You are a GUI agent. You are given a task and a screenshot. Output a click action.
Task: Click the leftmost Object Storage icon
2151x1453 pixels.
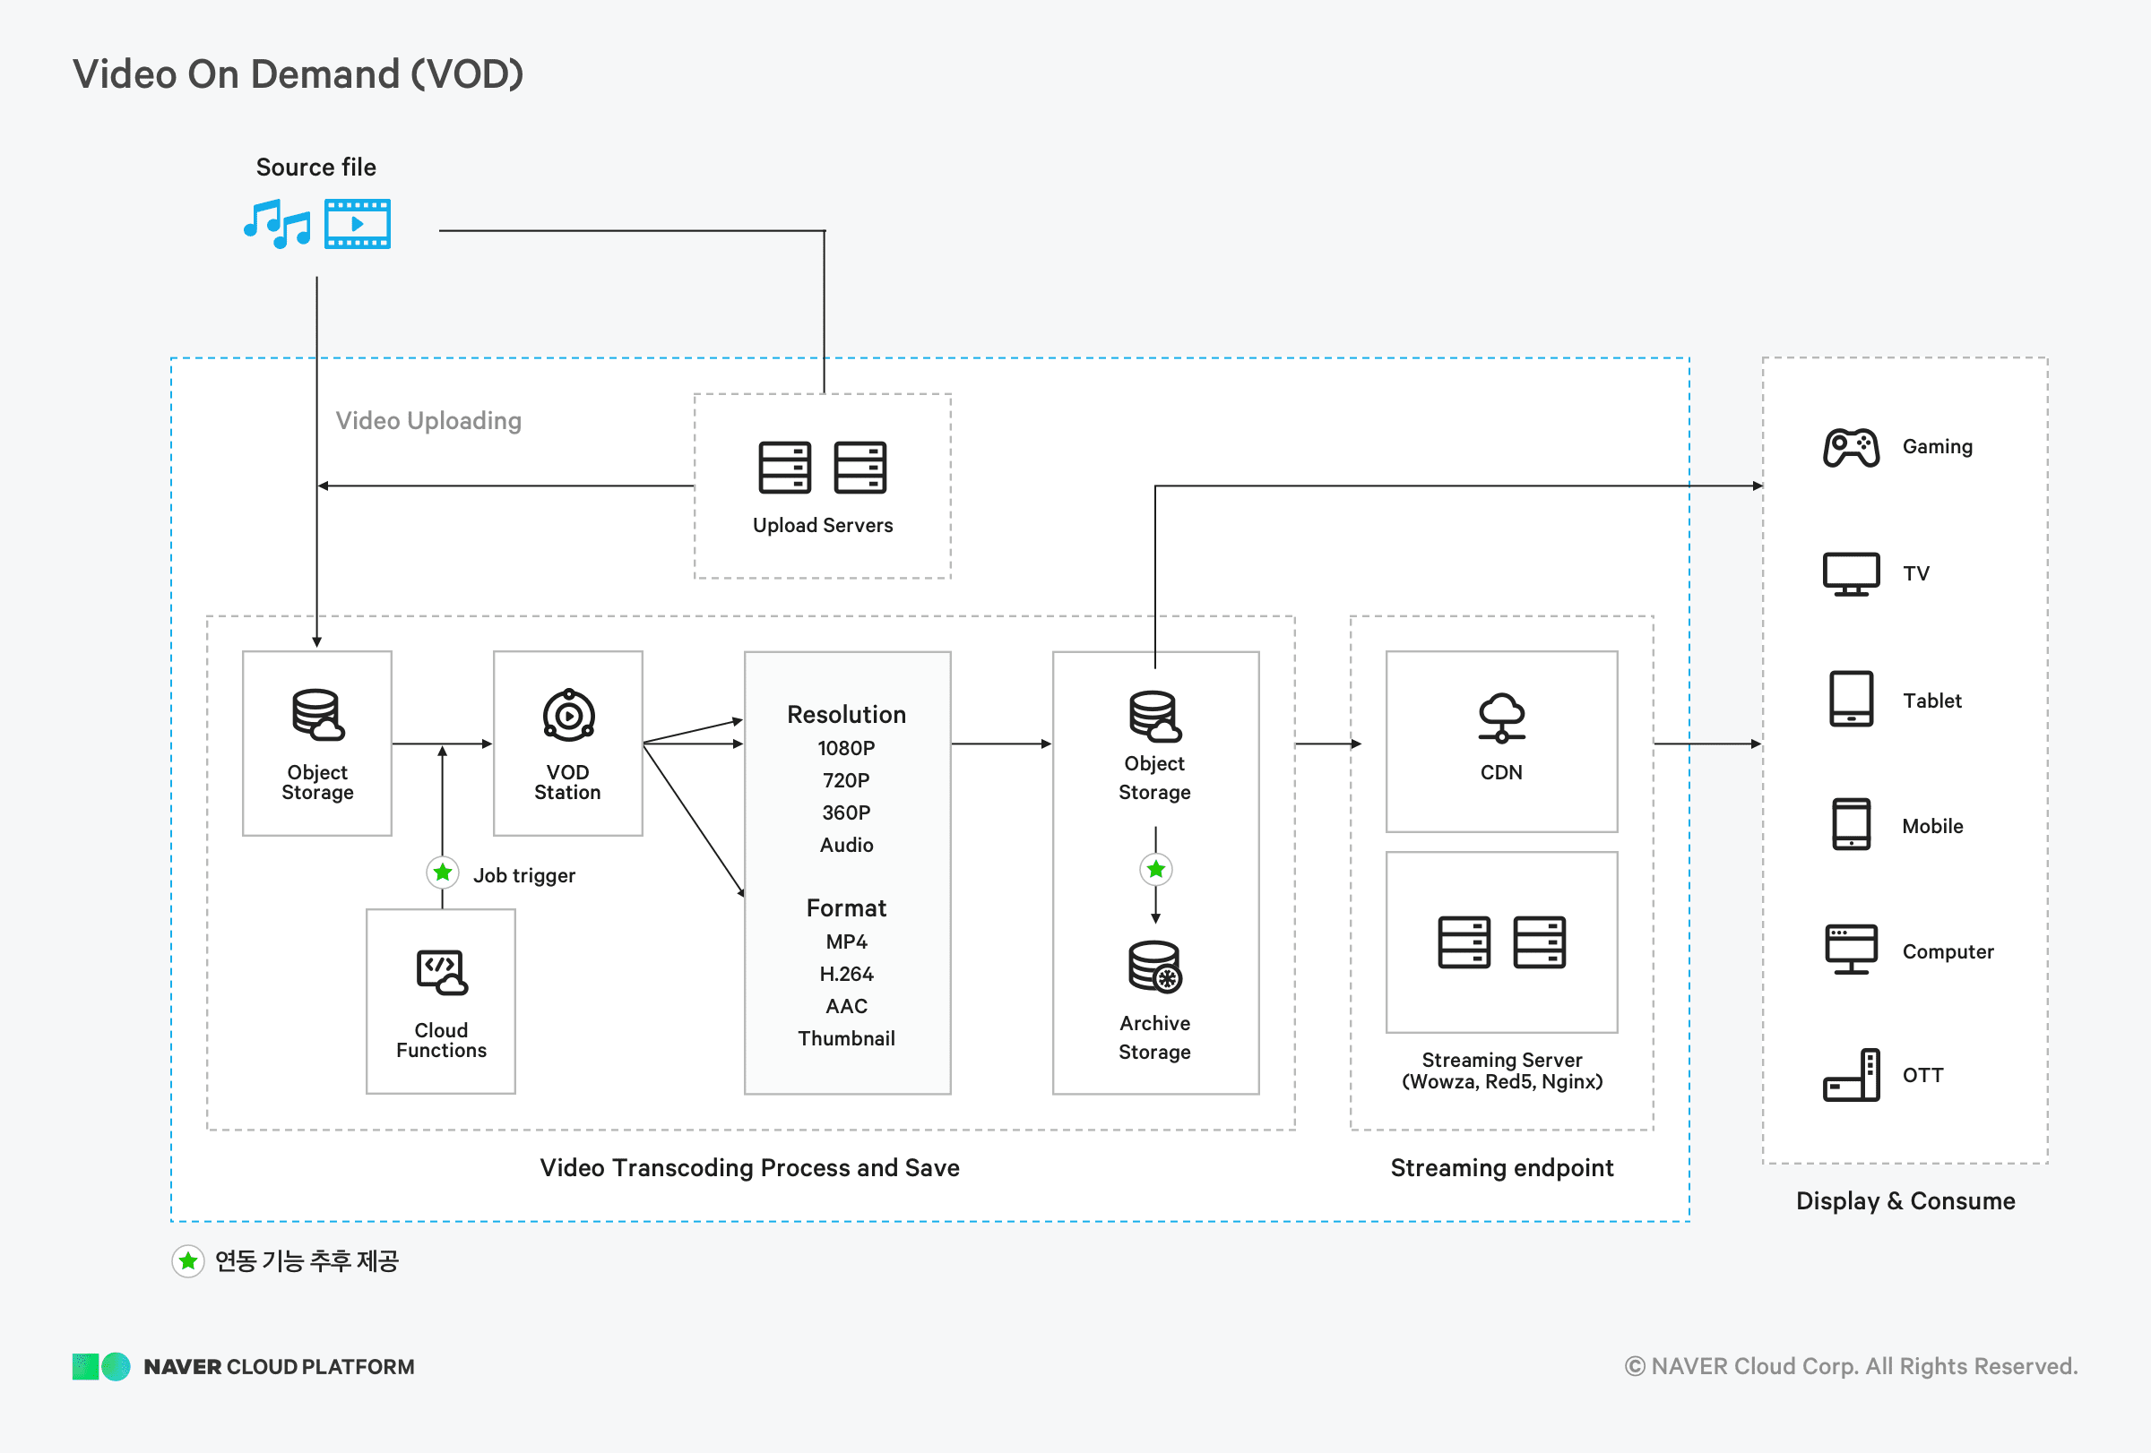(317, 715)
